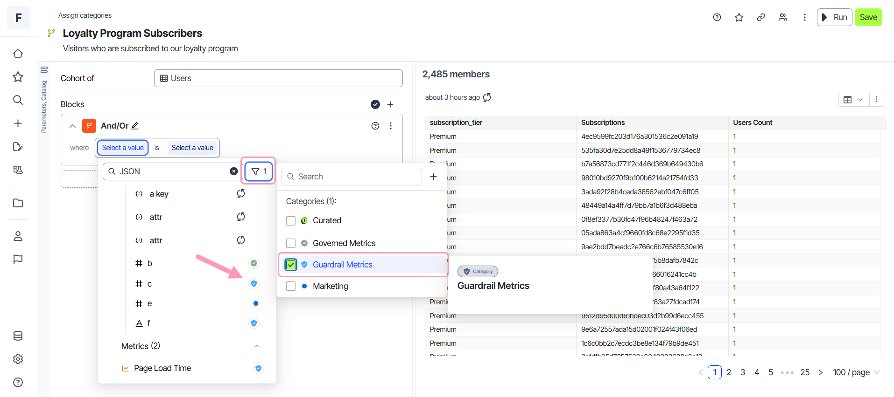Star this cohort in the header
The width and height of the screenshot is (894, 397).
(739, 17)
